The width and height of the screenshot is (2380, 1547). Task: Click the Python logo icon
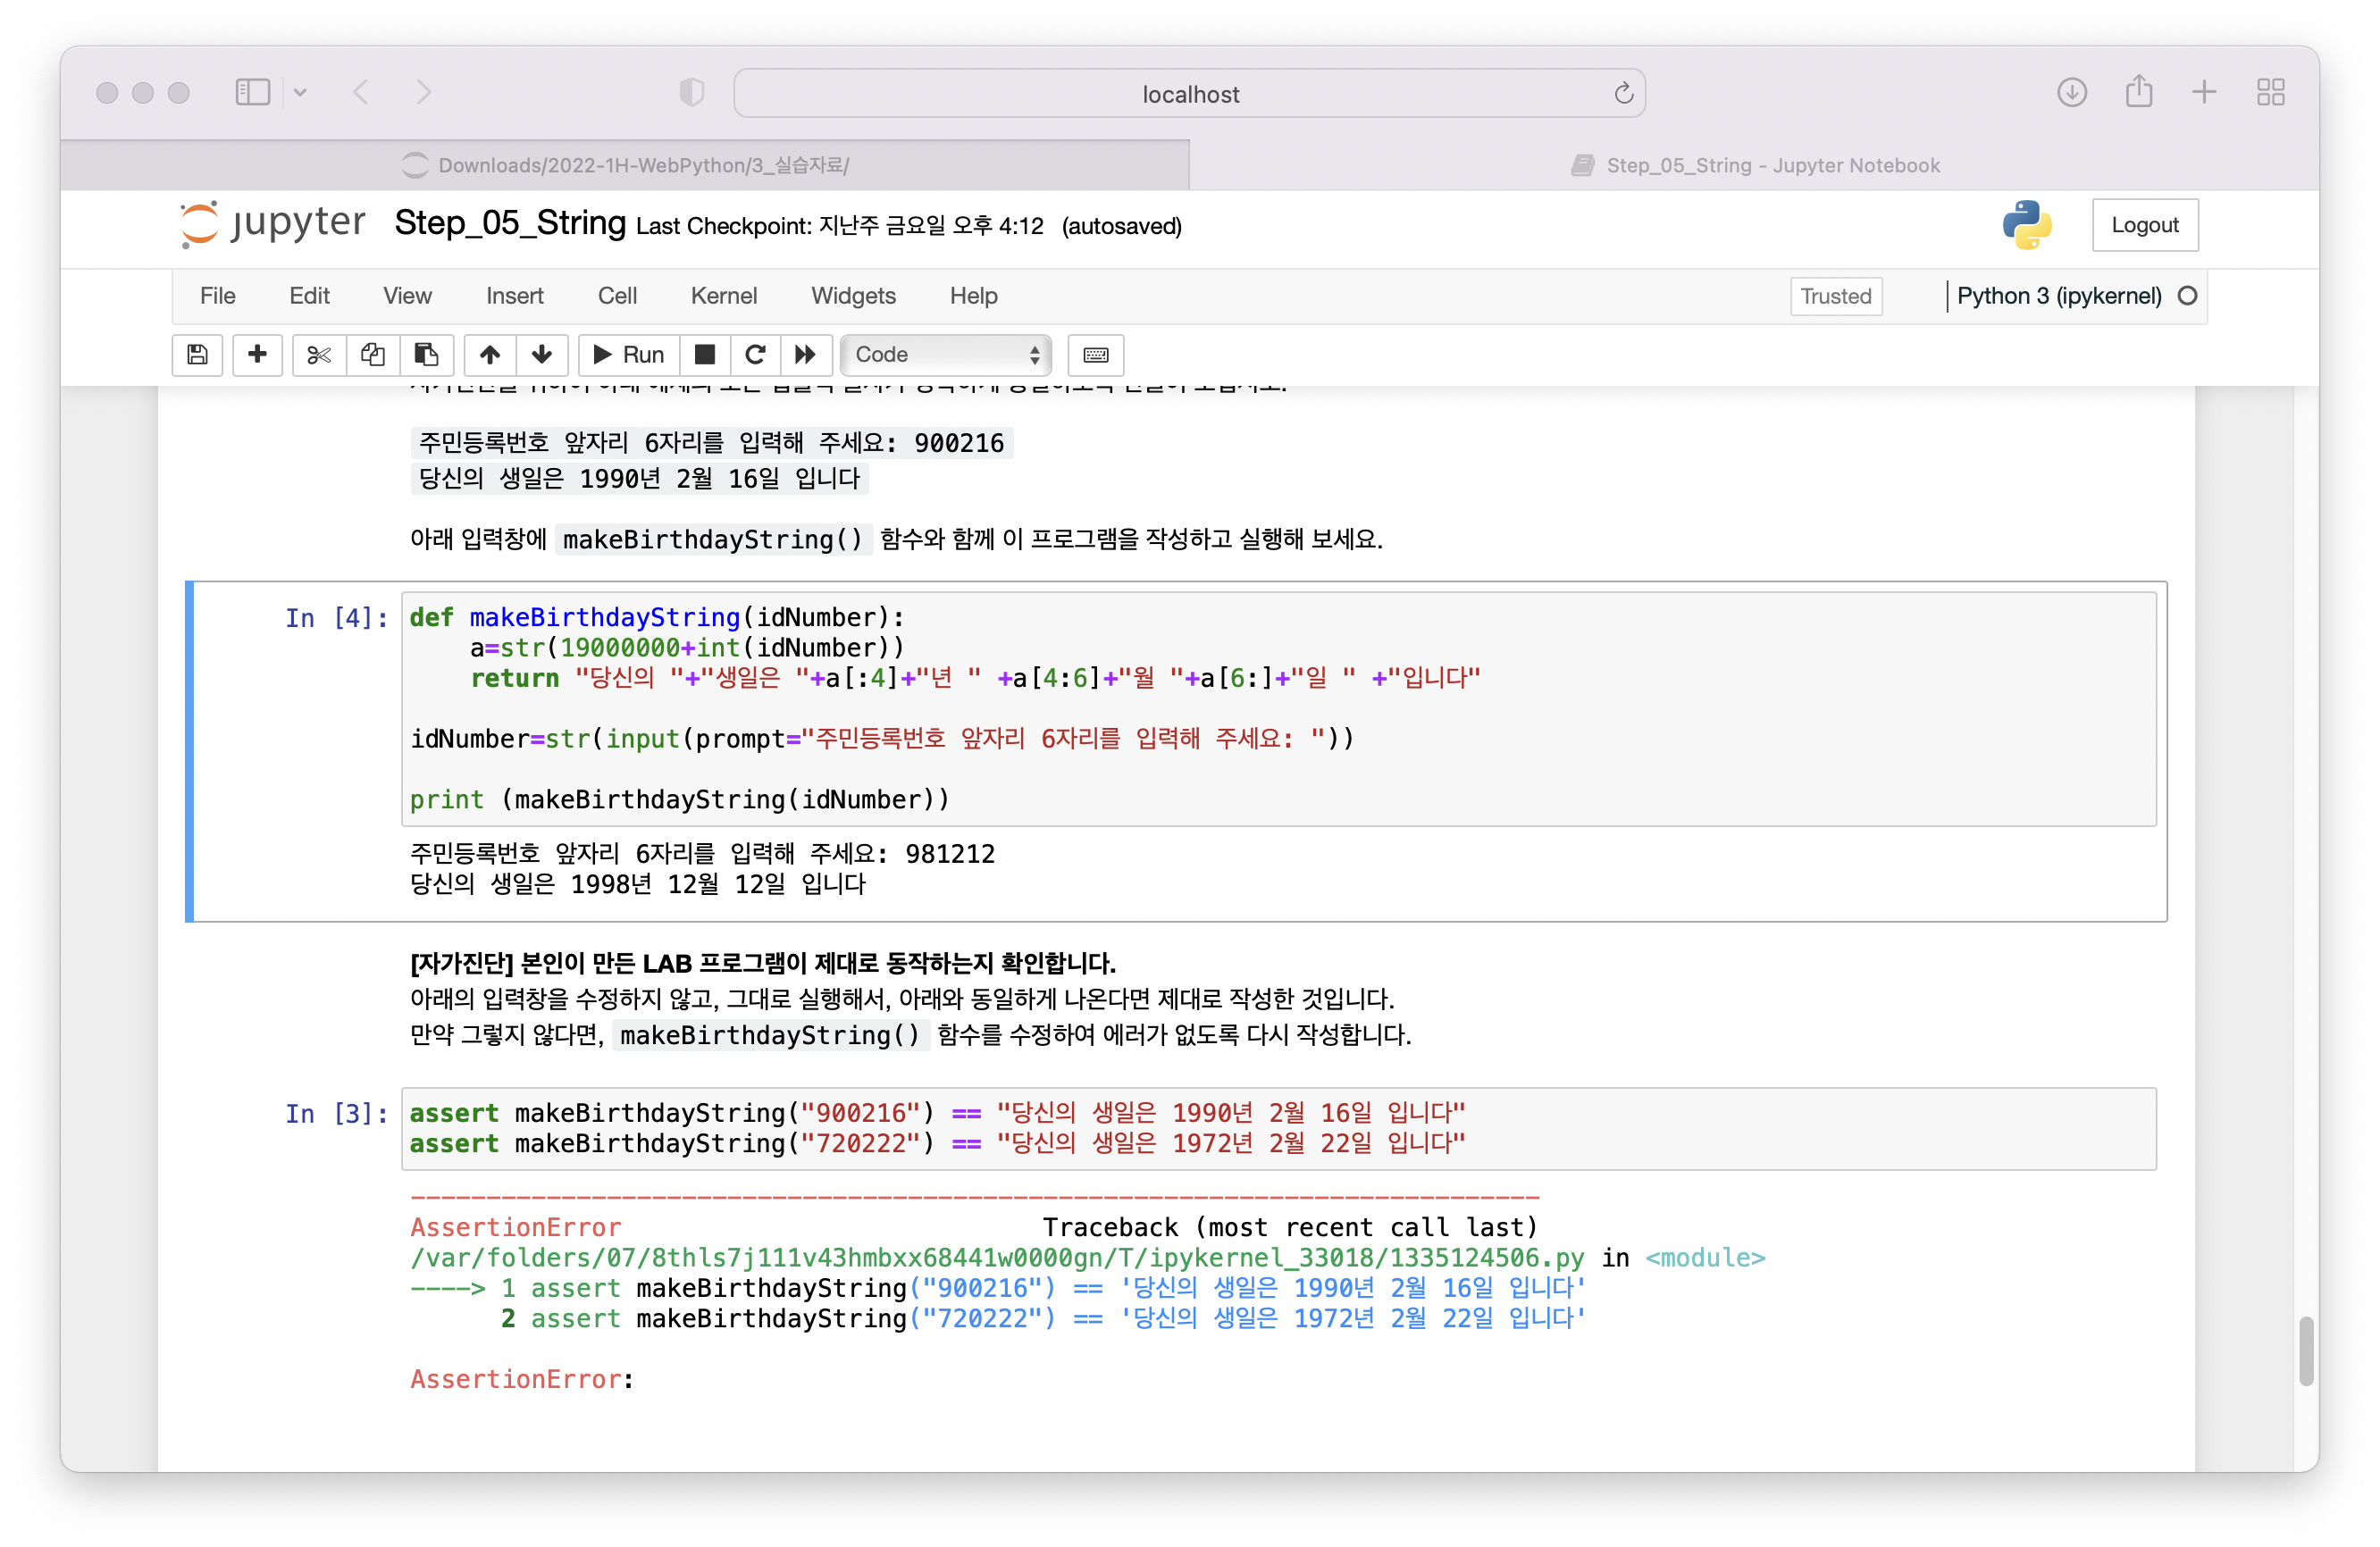click(2027, 225)
